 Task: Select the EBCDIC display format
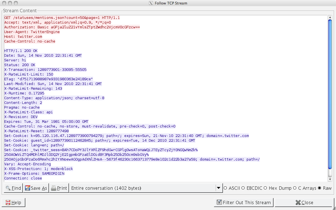click(252, 188)
